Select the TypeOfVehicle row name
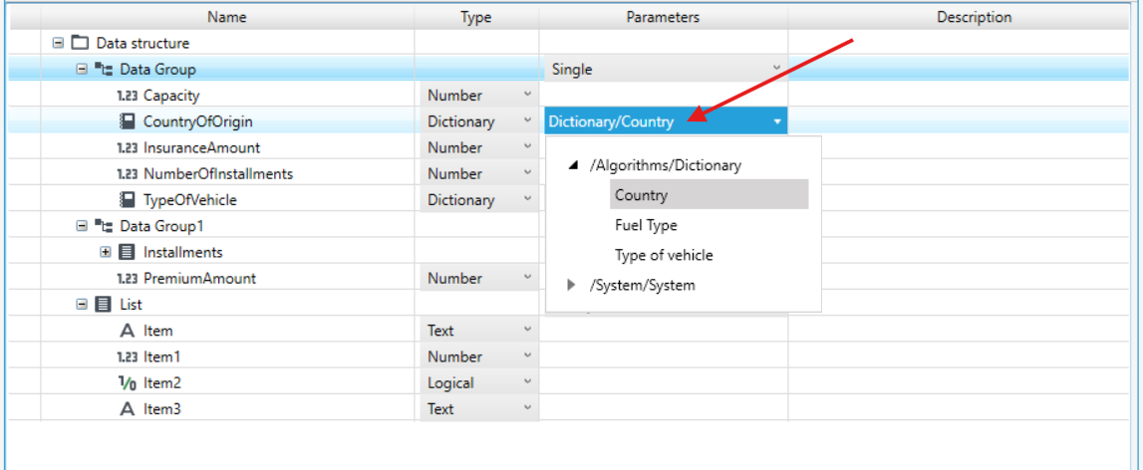 190,200
